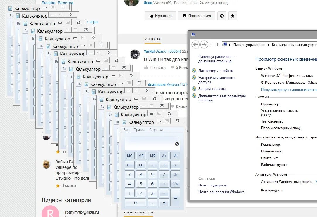Screen dimensions: 317x217
Task: Click the CE clear entry key
Action: 141,165
